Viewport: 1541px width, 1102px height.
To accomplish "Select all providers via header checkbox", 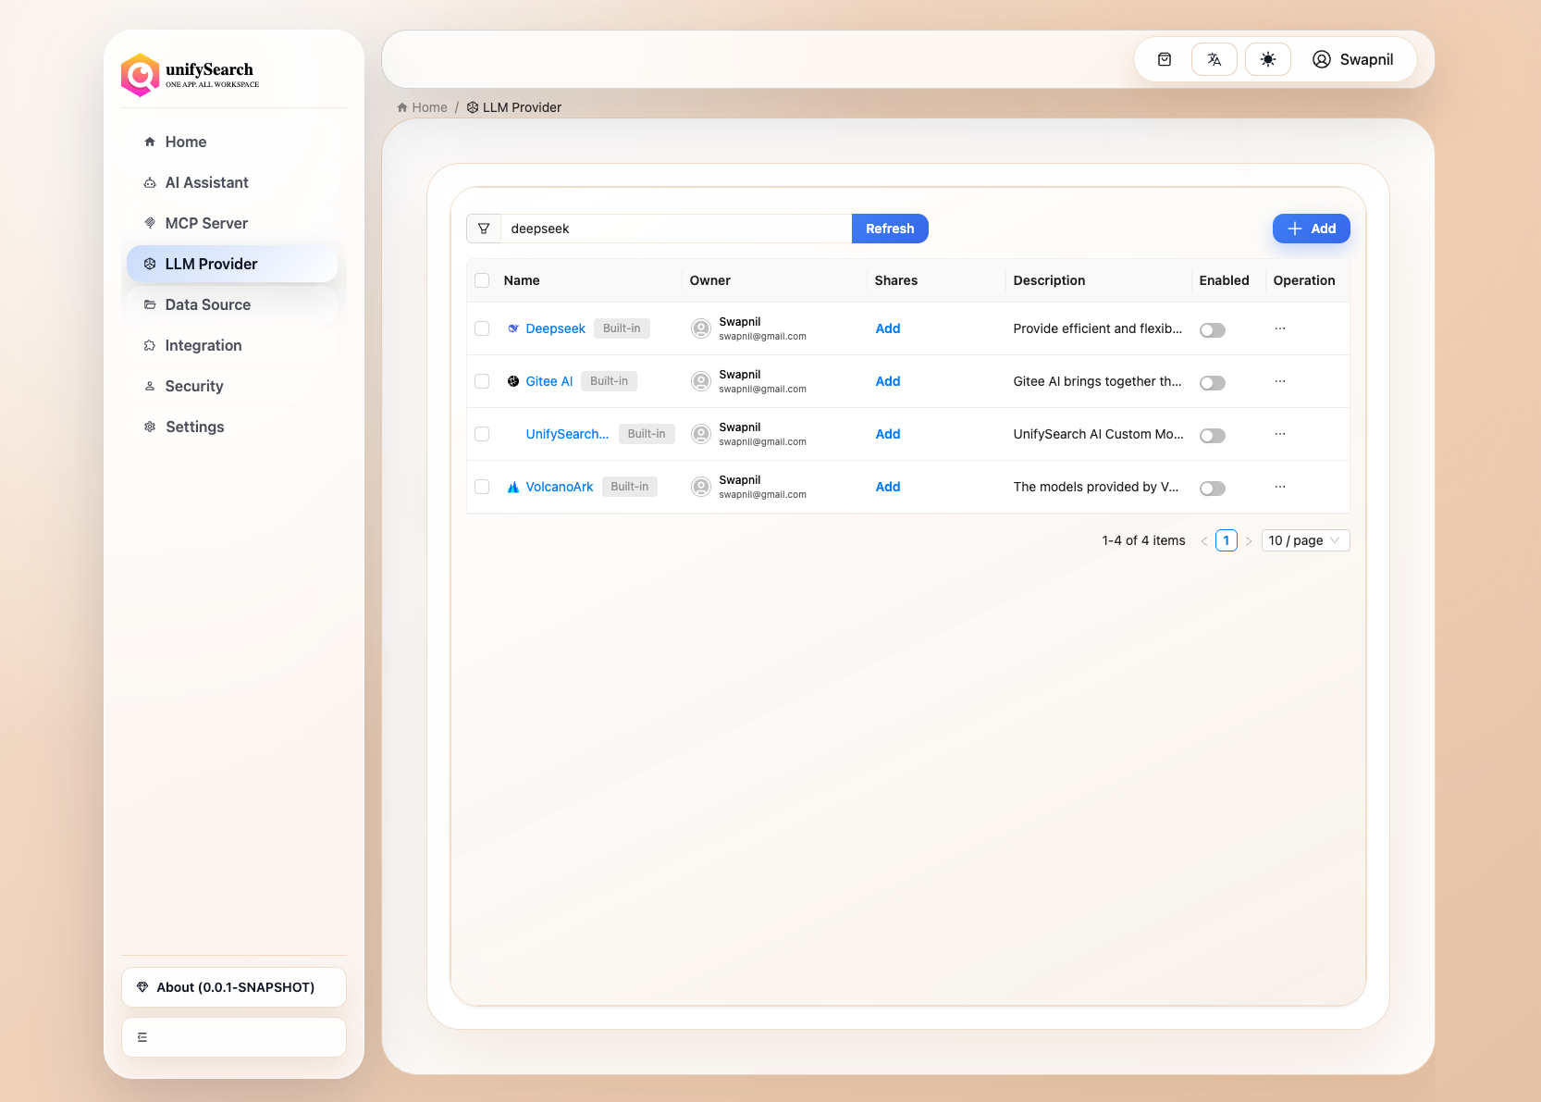I will [482, 279].
